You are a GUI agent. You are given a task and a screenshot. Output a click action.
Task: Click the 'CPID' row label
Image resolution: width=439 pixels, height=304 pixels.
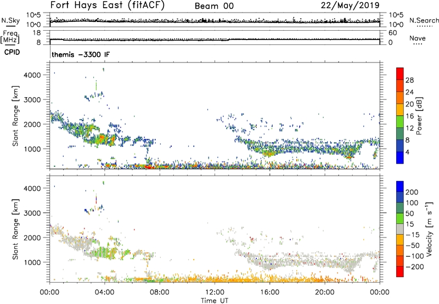click(x=12, y=52)
